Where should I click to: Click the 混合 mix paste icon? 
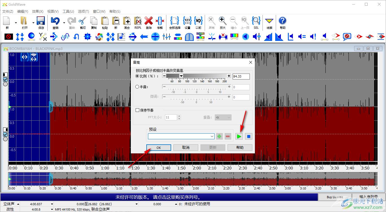tap(127, 21)
